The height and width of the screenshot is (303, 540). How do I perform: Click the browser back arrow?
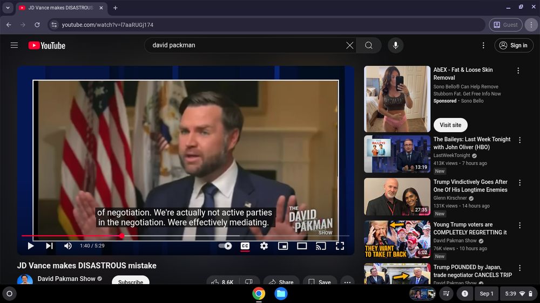(9, 25)
